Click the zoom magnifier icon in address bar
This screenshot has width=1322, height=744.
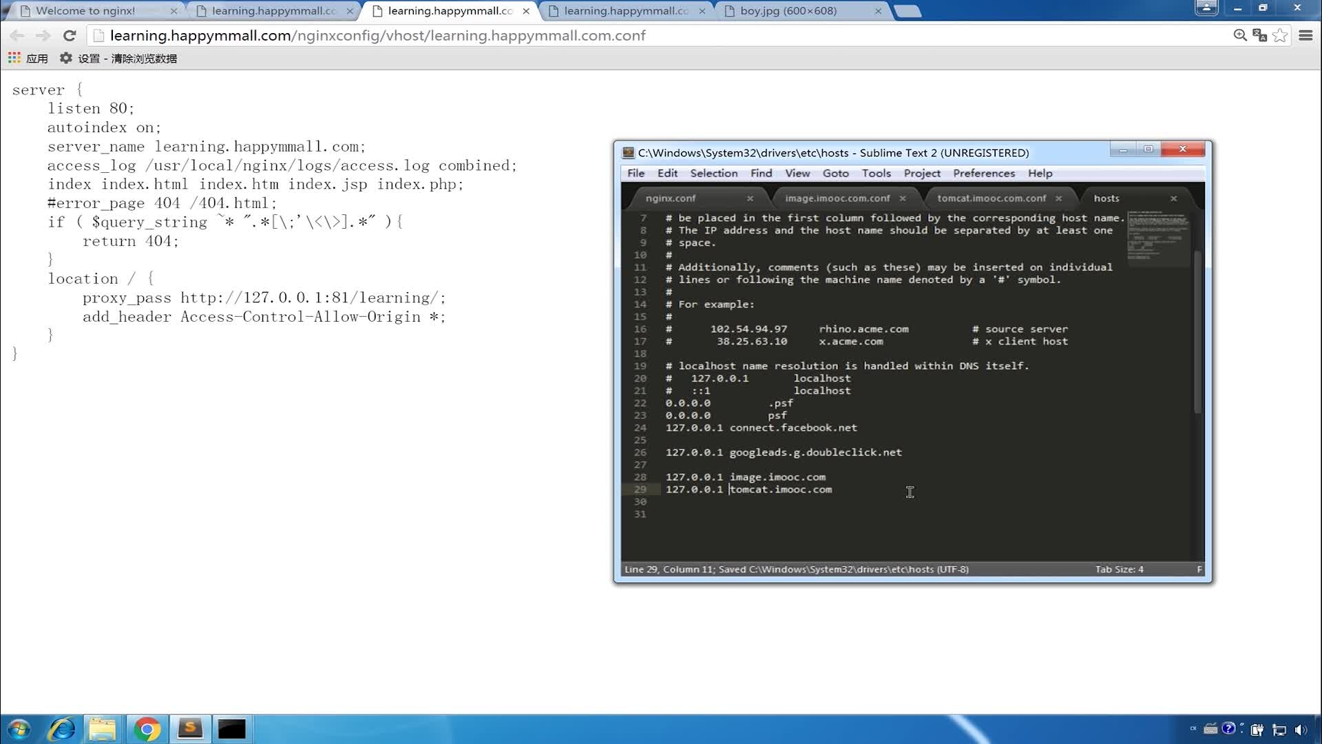tap(1240, 36)
